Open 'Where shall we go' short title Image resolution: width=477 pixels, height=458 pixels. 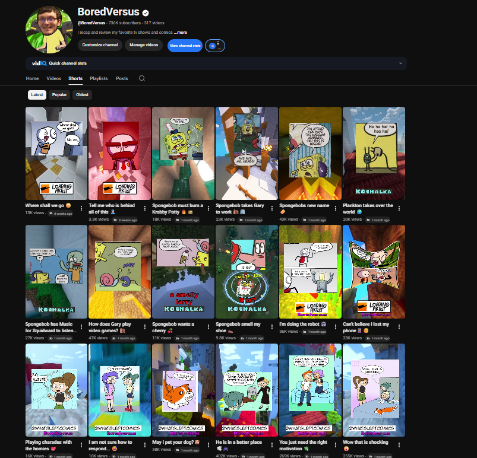point(48,205)
